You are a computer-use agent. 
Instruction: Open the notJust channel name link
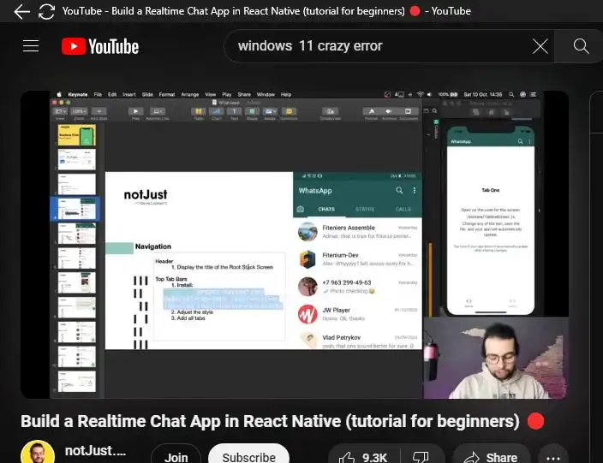click(95, 451)
